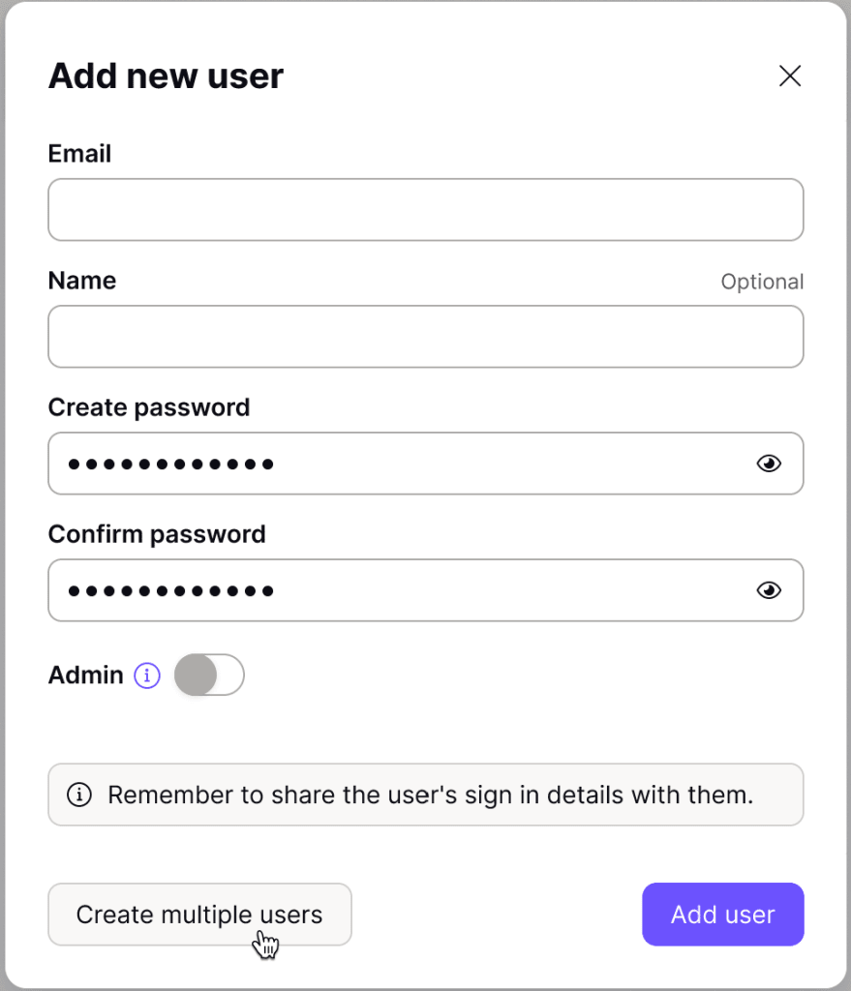This screenshot has height=991, width=851.
Task: Click the sign-in details reminder banner
Action: [x=426, y=795]
